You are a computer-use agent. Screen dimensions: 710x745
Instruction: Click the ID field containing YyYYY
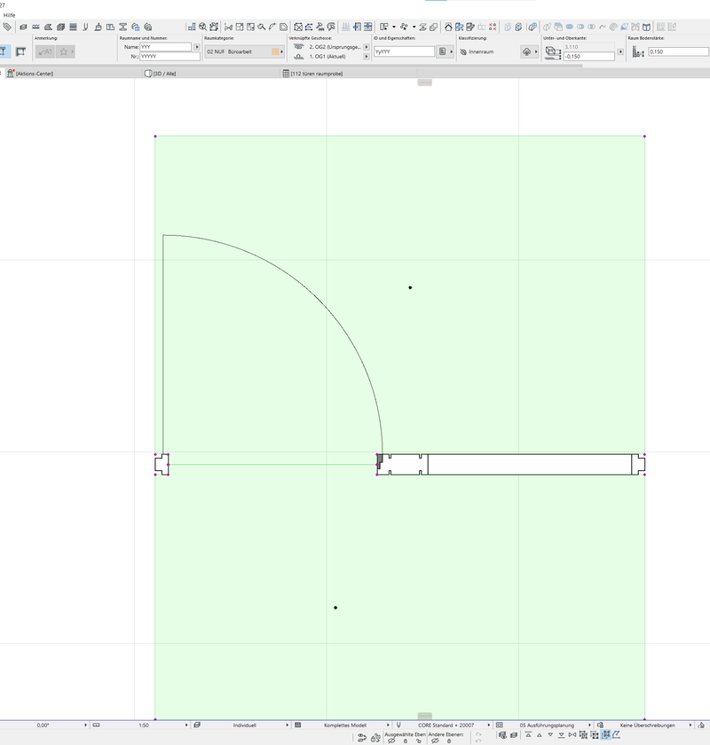click(x=404, y=51)
